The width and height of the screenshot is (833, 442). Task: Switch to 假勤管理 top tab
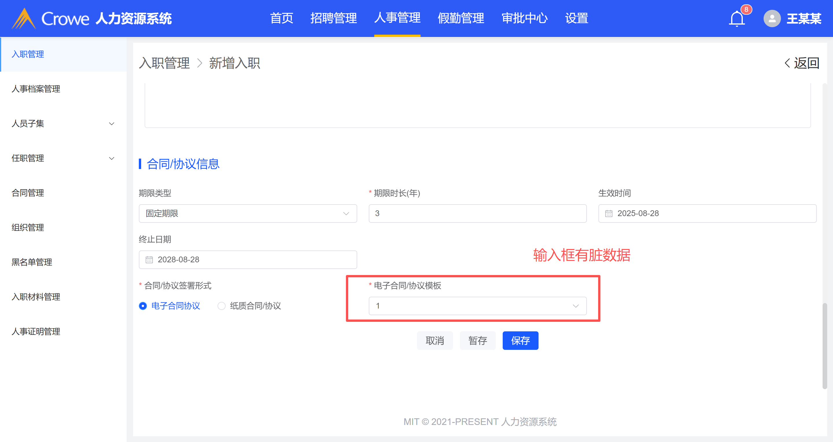tap(460, 18)
